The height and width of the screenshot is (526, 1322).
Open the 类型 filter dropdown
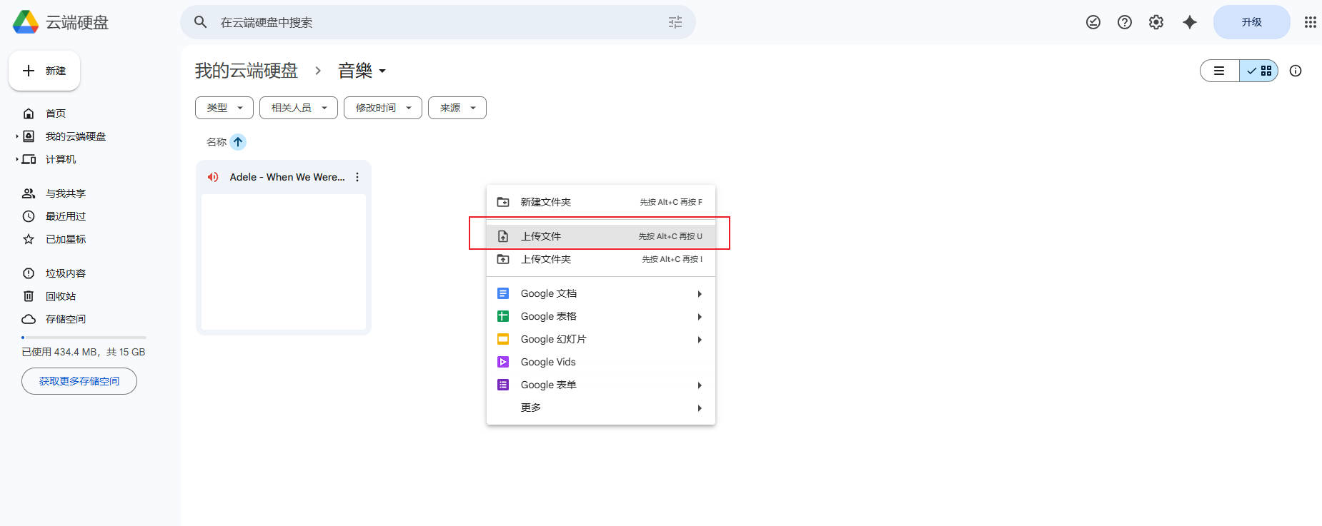coord(224,108)
